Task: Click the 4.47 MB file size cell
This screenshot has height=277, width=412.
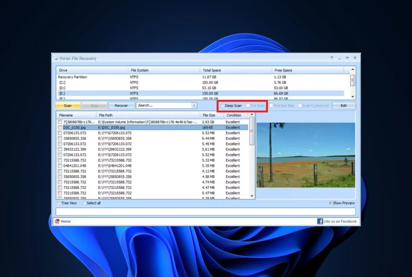Action: [208, 187]
